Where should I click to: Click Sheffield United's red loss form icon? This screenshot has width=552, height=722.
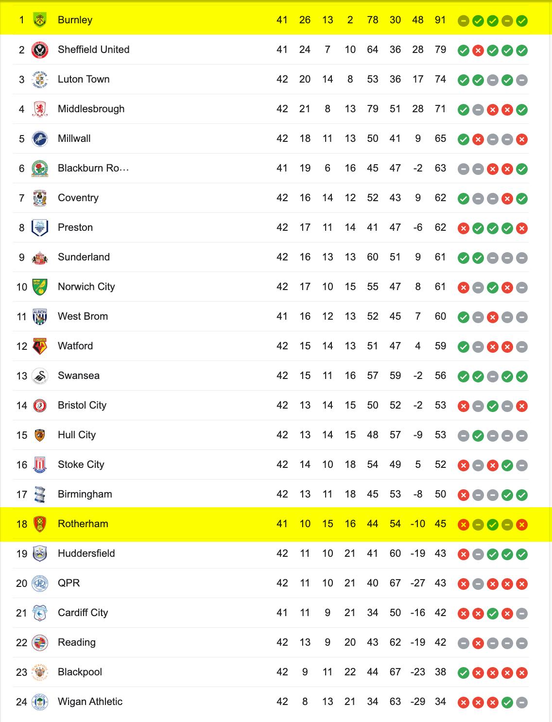[x=478, y=51]
